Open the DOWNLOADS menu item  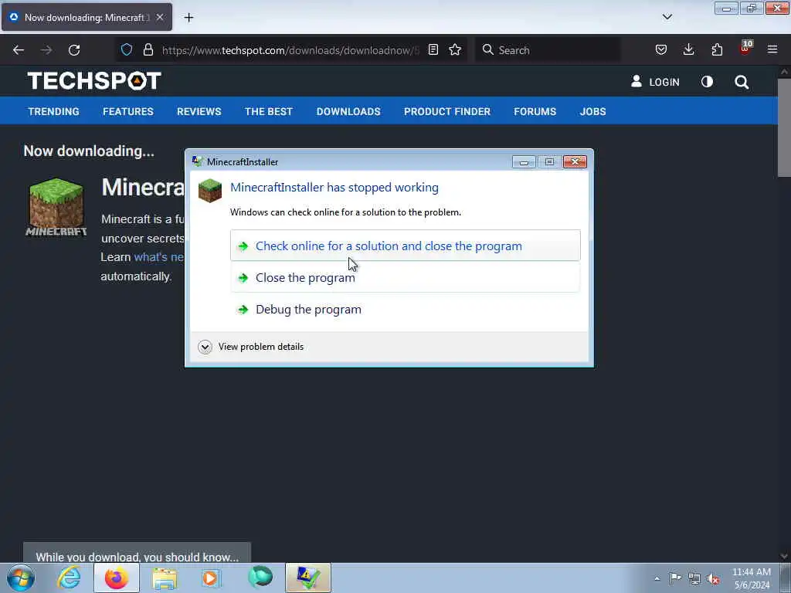tap(348, 111)
